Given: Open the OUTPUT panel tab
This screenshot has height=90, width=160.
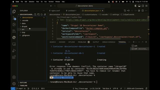Looking at the screenshot, I should [x=96, y=42].
